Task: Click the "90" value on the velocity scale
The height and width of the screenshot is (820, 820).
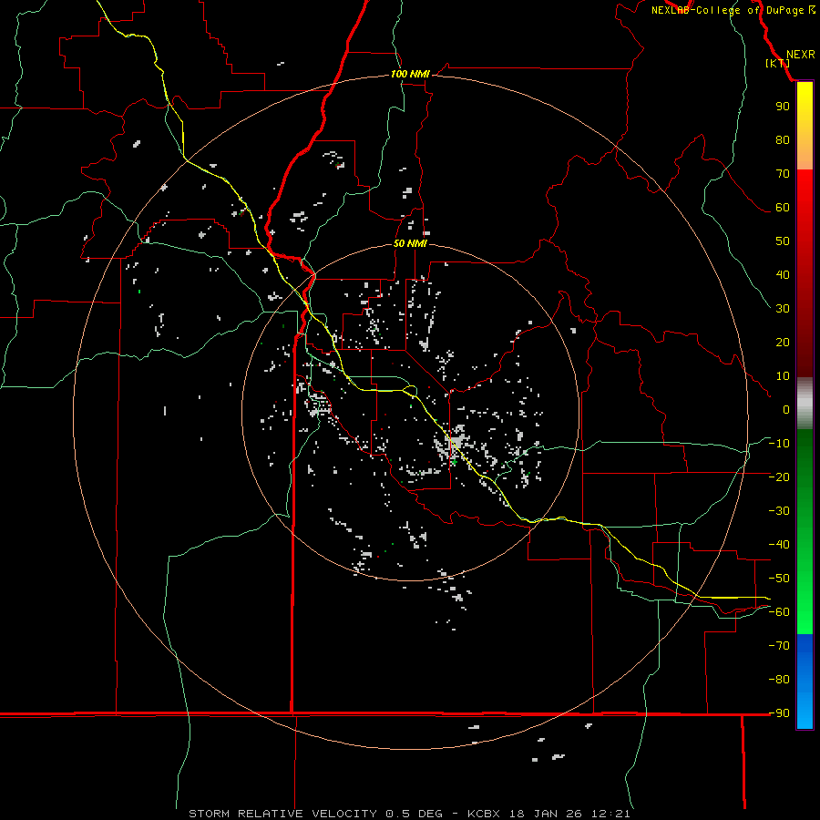Action: 783,107
